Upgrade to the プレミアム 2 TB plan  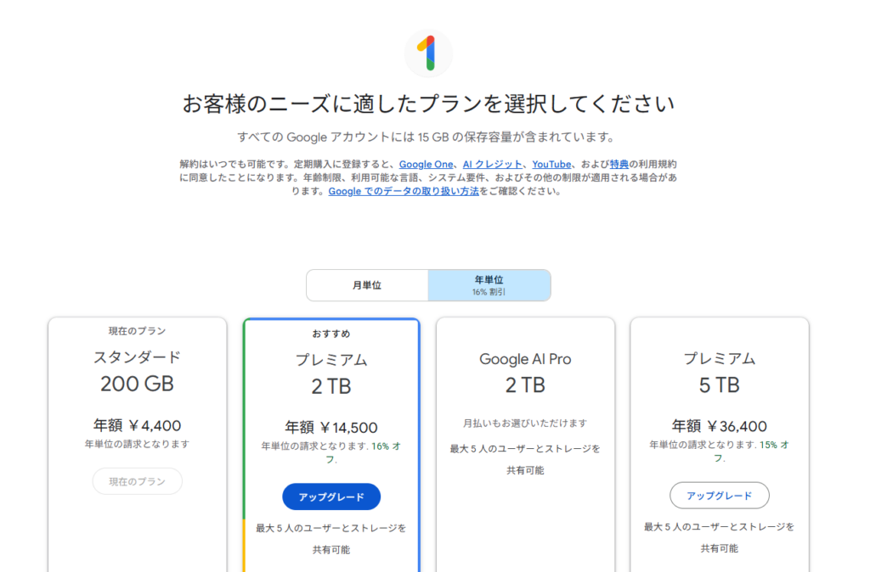click(331, 496)
